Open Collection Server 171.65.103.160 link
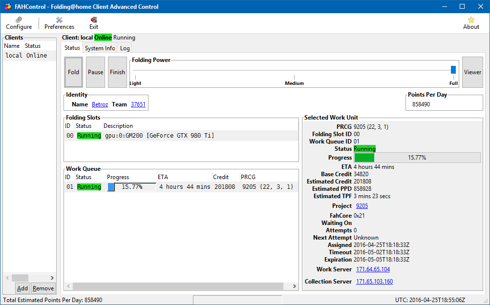Viewport: 490px width, 305px height. 374,281
